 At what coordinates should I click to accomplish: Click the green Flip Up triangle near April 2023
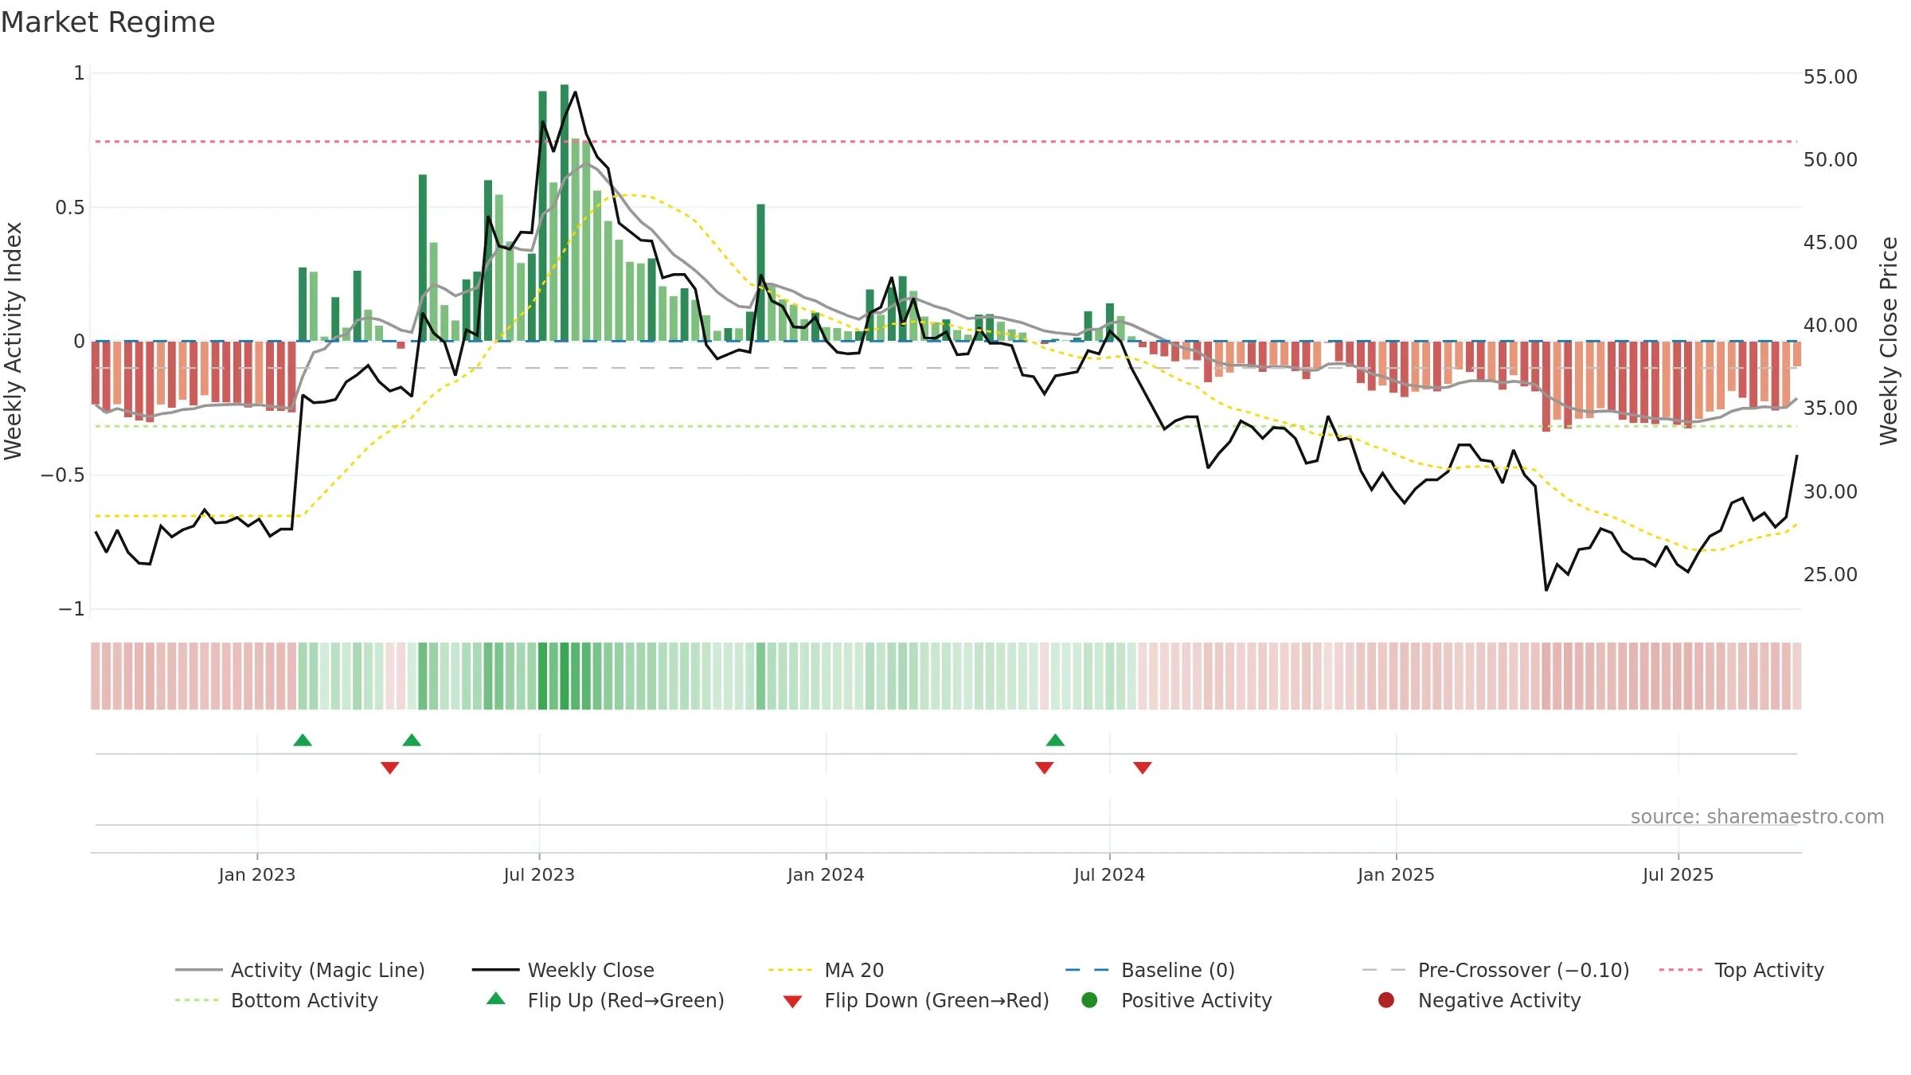click(x=412, y=741)
